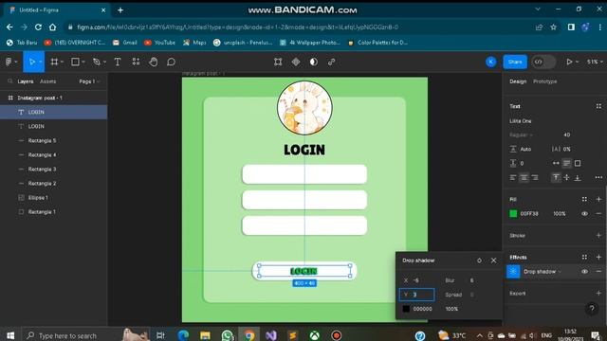Select the Comment tool

pos(171,62)
